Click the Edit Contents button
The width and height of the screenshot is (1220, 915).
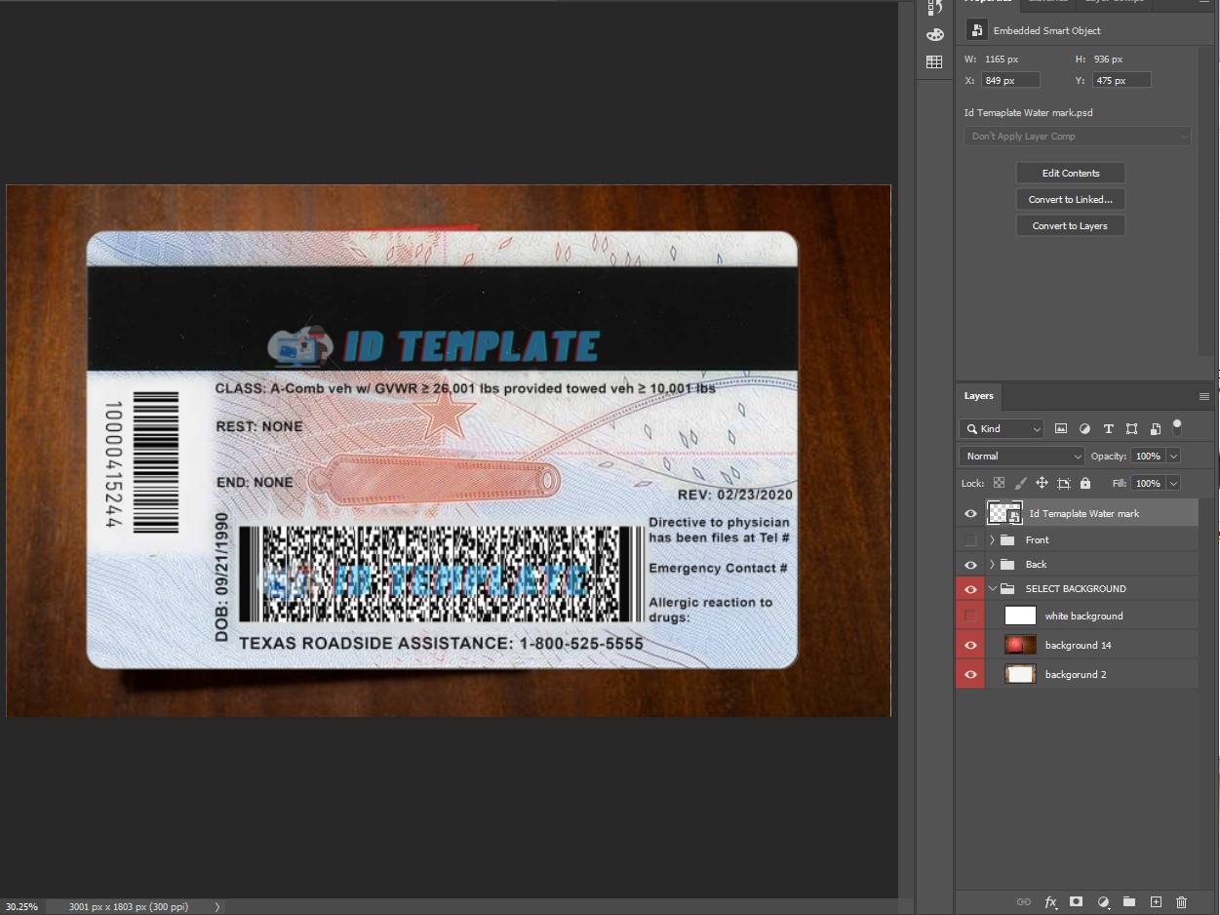tap(1071, 173)
